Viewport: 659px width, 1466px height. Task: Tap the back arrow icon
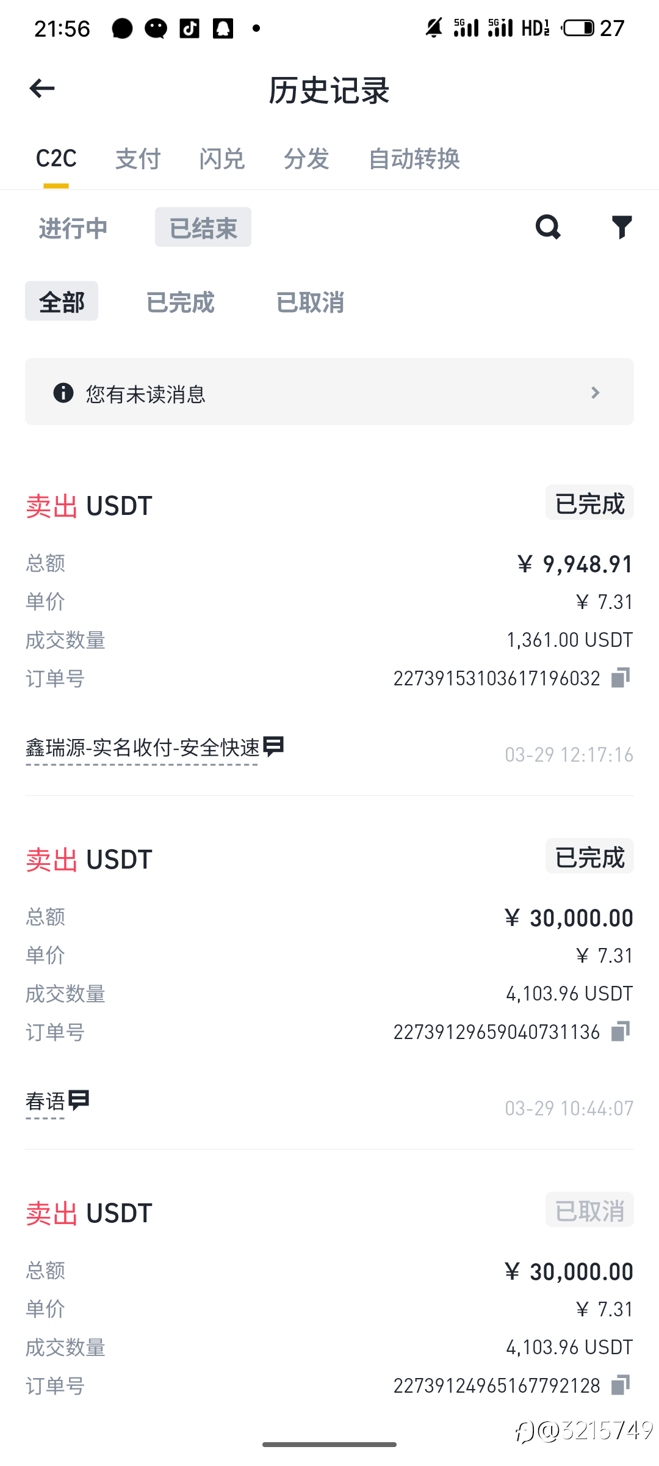tap(42, 89)
